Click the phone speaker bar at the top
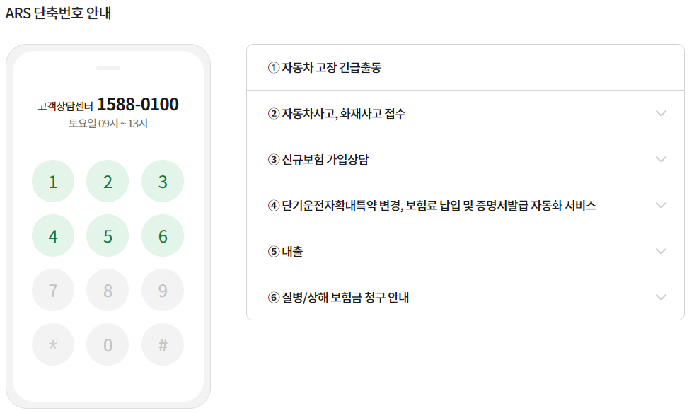Screen dimensions: 694x413 click(x=108, y=69)
